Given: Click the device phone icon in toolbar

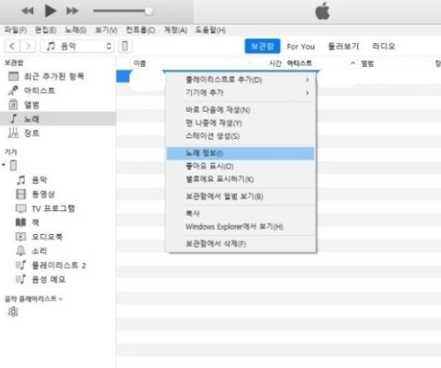Looking at the screenshot, I should pos(125,46).
